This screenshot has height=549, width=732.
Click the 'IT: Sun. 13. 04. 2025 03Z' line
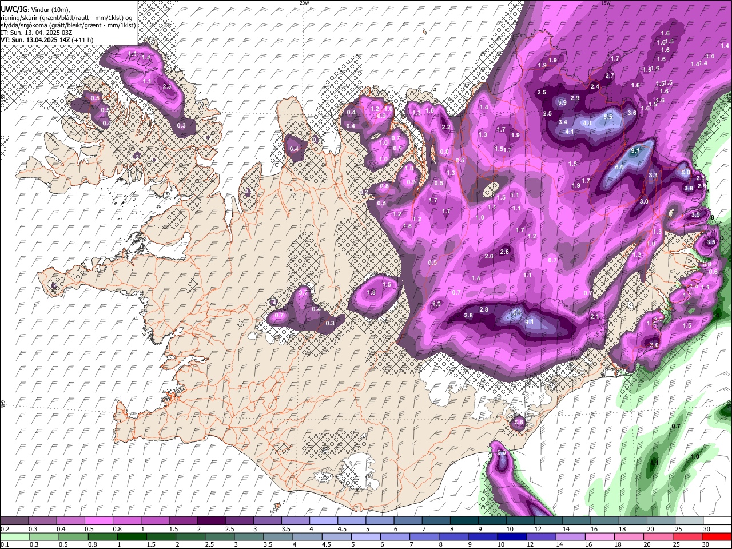coord(37,33)
